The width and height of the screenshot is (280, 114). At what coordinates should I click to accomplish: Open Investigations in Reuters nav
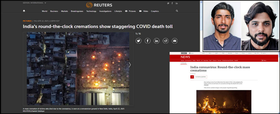(x=105, y=11)
